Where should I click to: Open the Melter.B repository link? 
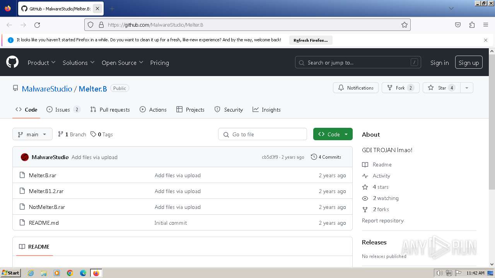(93, 89)
